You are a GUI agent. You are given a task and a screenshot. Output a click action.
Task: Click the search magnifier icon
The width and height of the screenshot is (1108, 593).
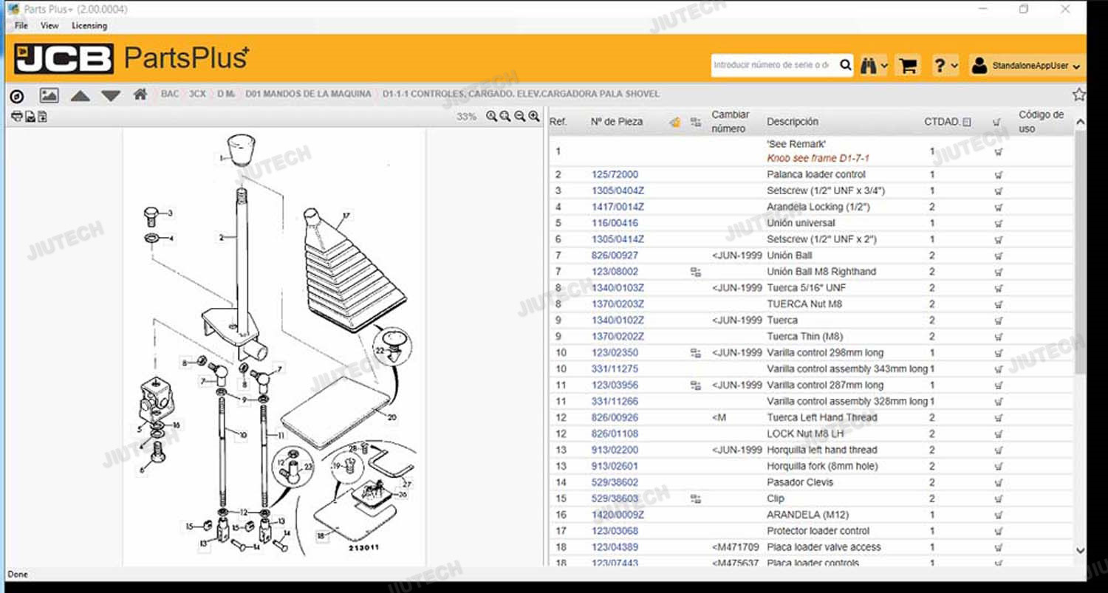pyautogui.click(x=845, y=65)
